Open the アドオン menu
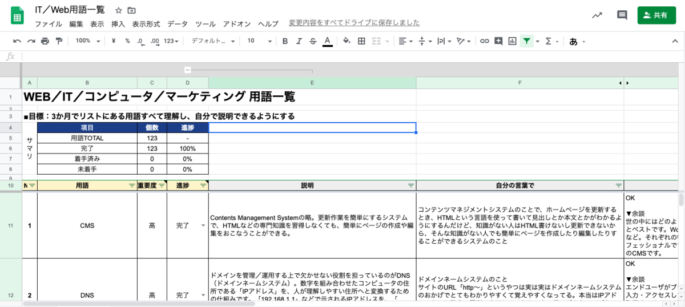Screen dimensions: 685x307 coord(237,24)
